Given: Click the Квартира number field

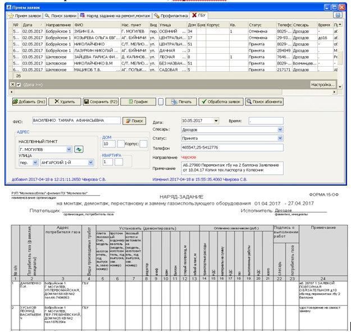Looking at the screenshot, I should click(108, 162).
